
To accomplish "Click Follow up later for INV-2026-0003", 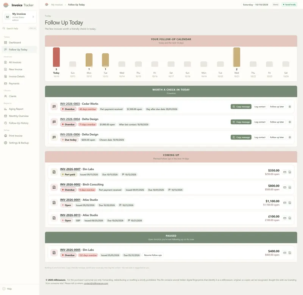I will pos(277,107).
